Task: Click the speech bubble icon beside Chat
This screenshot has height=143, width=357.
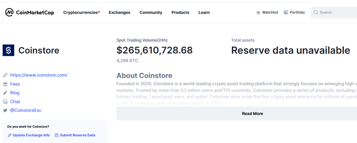Action: [5, 101]
